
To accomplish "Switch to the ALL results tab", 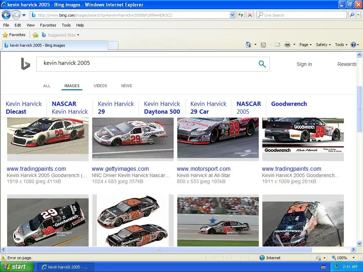I will pos(47,86).
